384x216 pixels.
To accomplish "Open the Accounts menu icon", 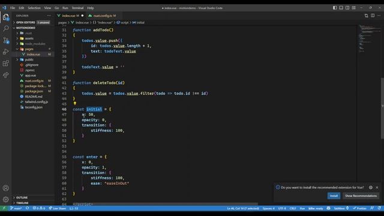I will [5, 188].
